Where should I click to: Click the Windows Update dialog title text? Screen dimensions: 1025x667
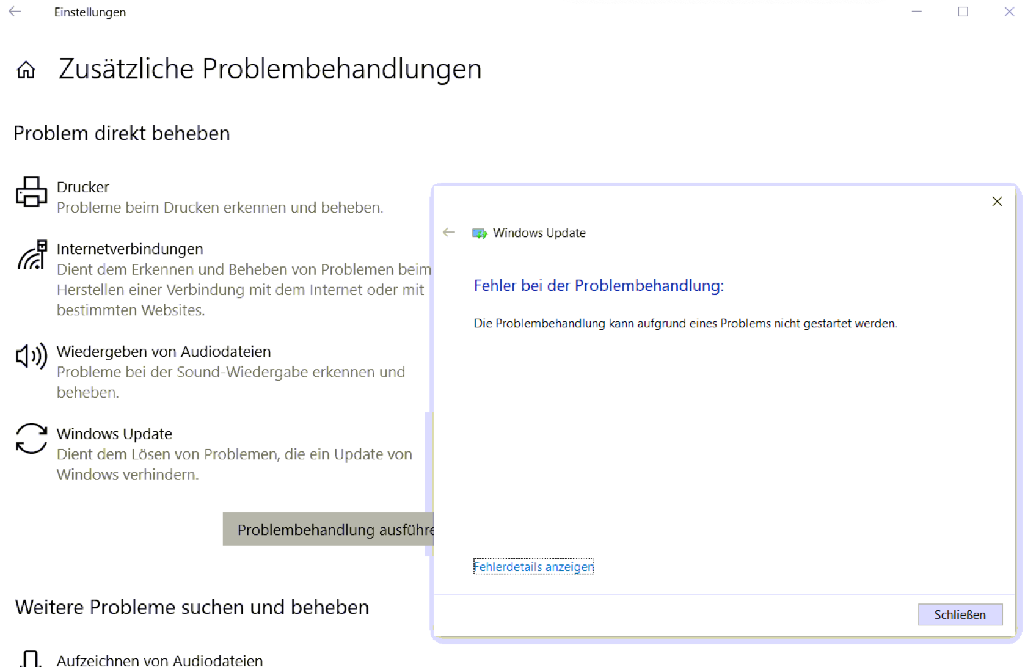coord(539,233)
